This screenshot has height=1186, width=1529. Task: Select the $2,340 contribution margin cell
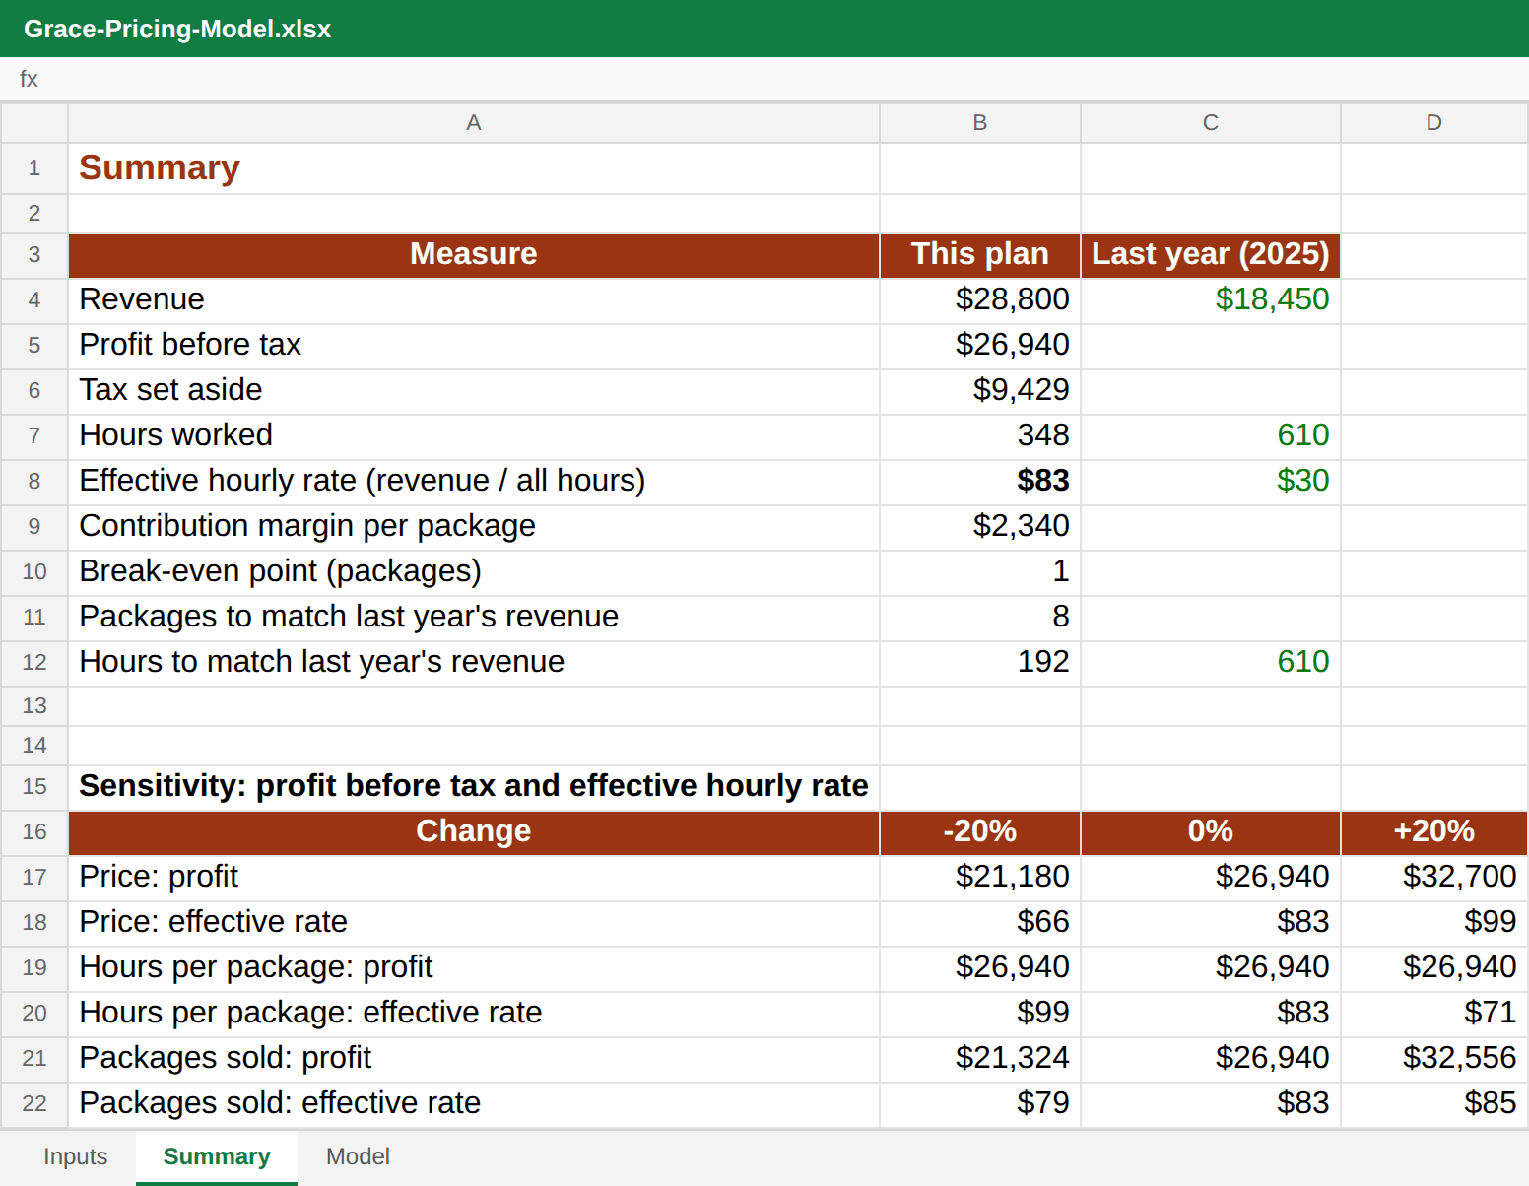980,527
